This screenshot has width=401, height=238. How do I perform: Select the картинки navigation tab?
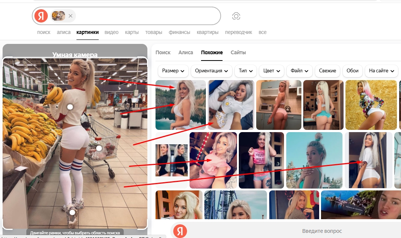pos(87,32)
